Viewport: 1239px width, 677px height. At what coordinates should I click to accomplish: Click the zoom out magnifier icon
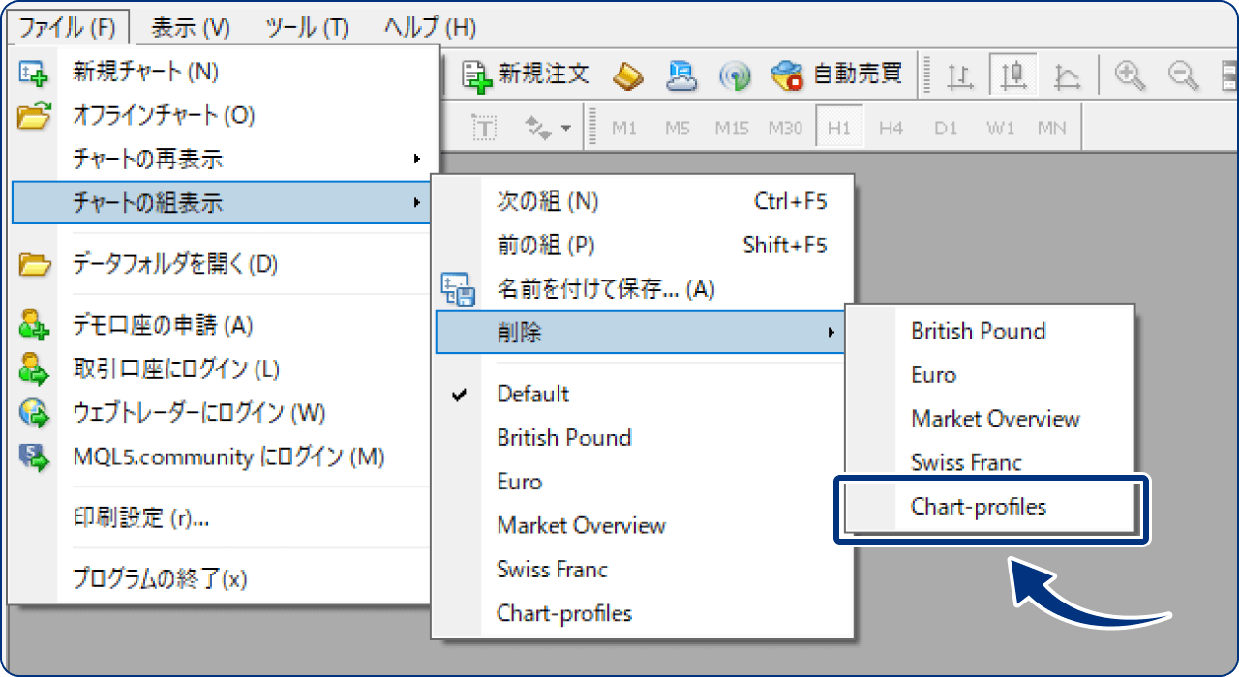click(1182, 74)
